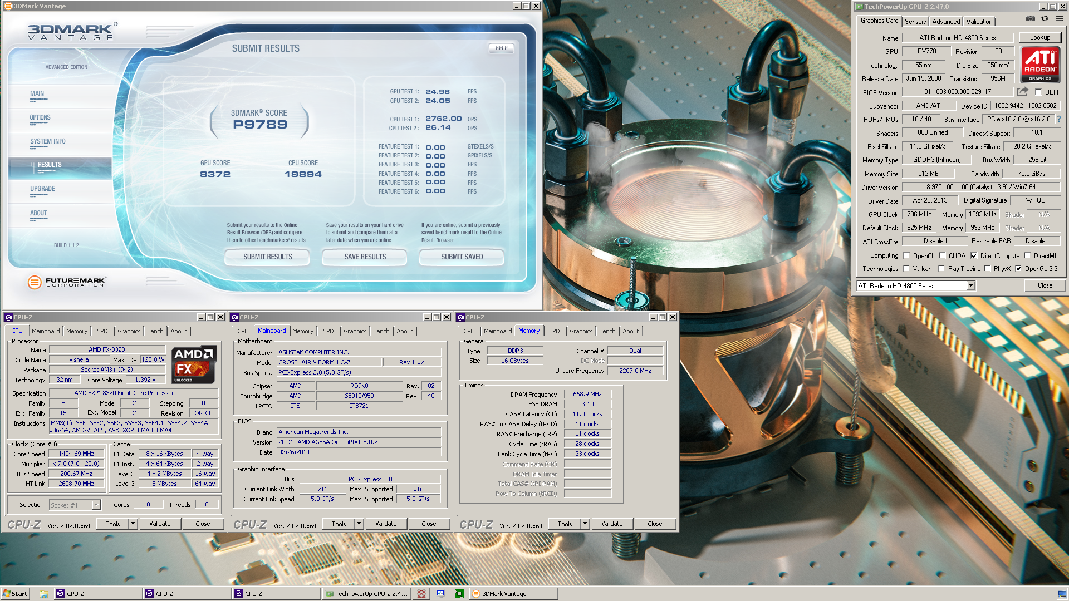Click the GPU-Z screenshot camera icon

click(x=1031, y=18)
